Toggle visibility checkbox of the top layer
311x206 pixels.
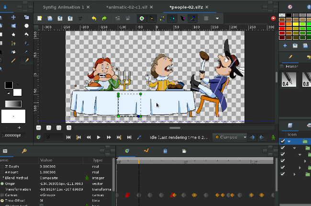pyautogui.click(x=283, y=141)
